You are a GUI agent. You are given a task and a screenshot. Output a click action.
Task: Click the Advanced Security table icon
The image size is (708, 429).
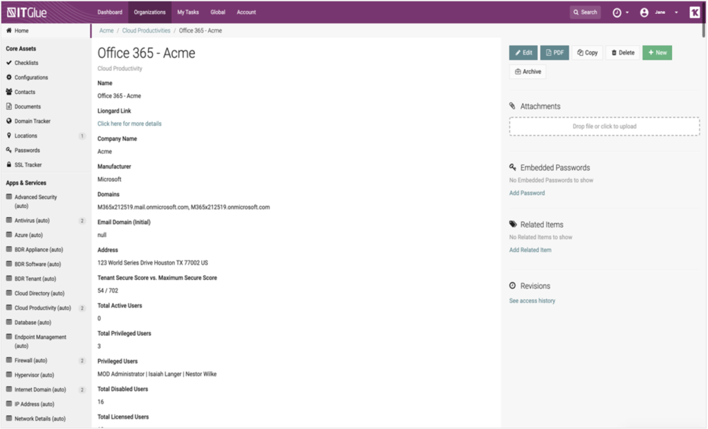click(8, 197)
